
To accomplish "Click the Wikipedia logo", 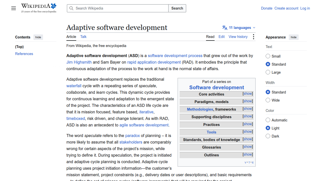I will pos(39,8).
